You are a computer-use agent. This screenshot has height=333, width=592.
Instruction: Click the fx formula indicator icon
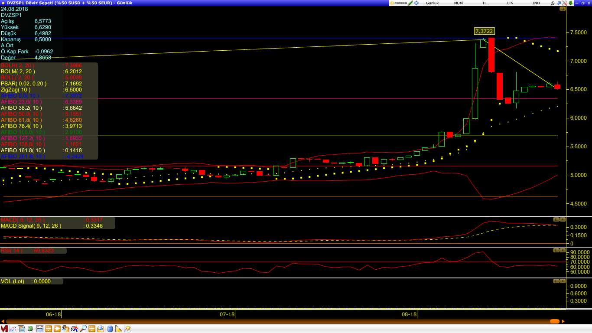coord(553,3)
